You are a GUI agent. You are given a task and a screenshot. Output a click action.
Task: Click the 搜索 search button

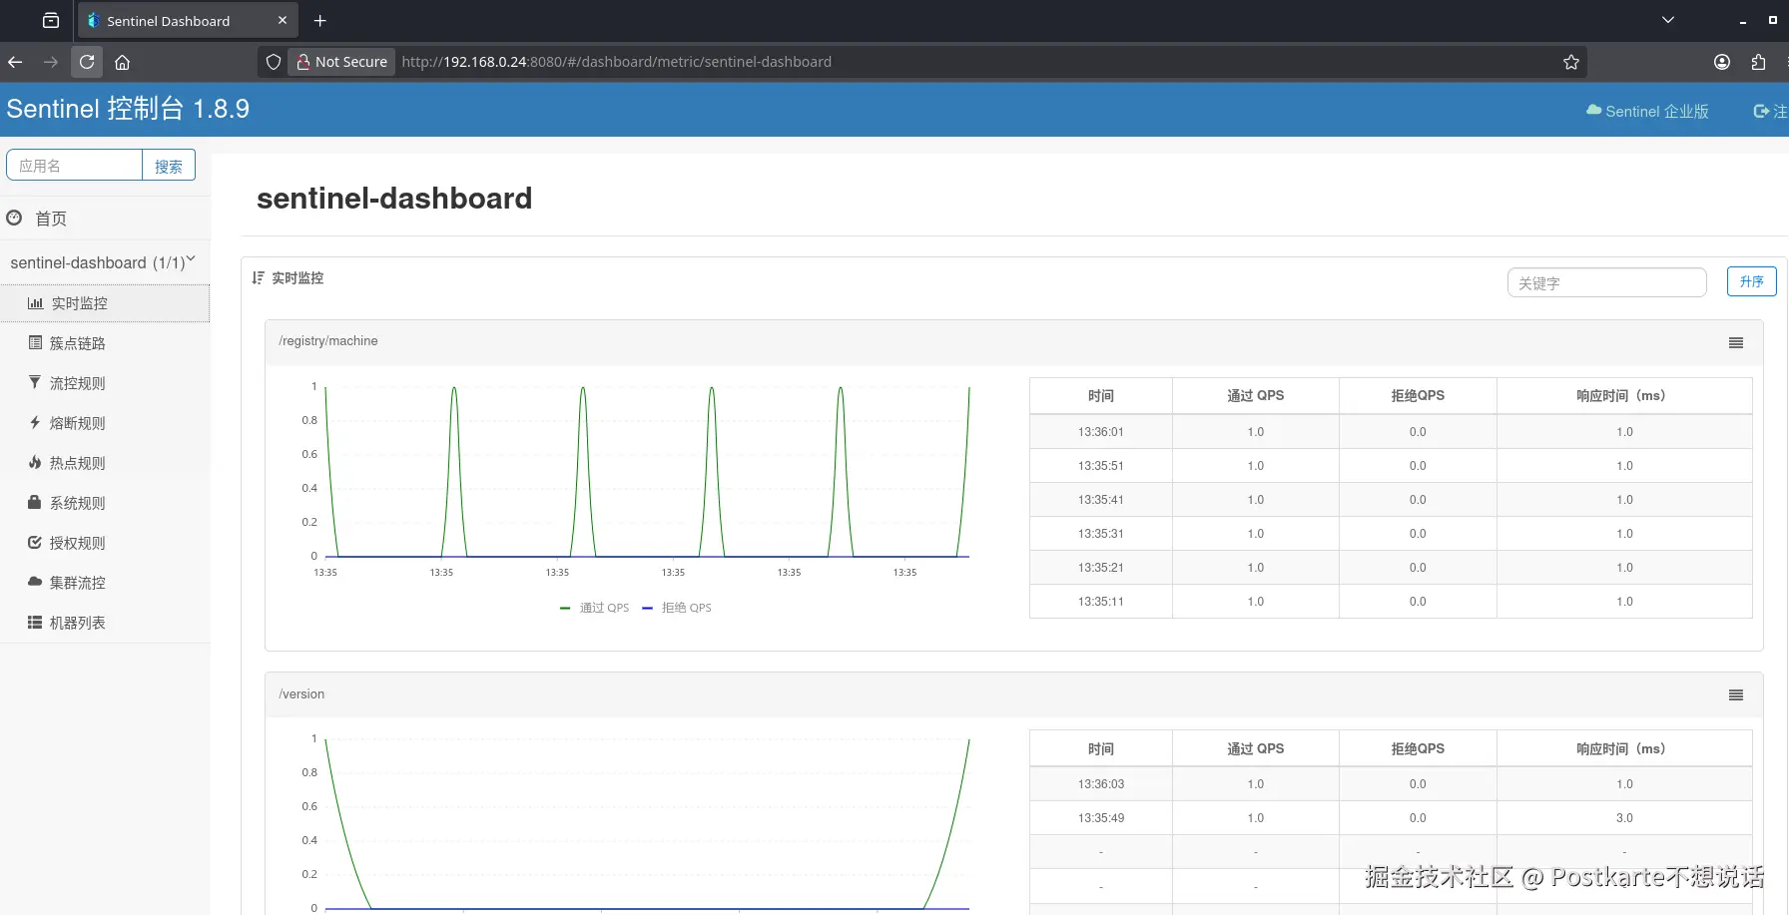[169, 166]
